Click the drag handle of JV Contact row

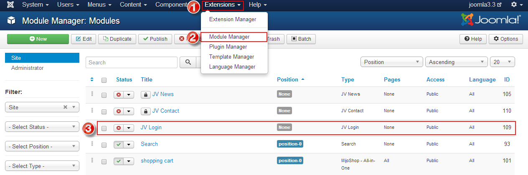point(92,111)
